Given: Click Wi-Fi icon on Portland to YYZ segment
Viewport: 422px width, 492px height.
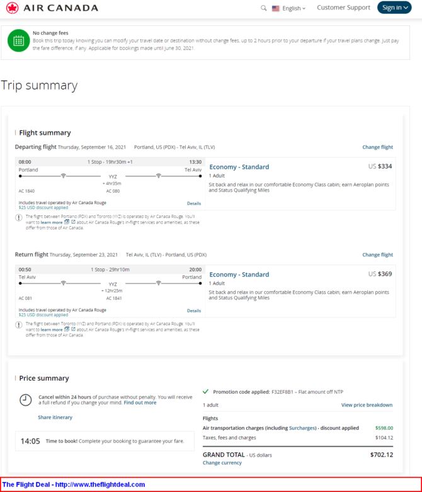Looking at the screenshot, I should click(x=64, y=176).
